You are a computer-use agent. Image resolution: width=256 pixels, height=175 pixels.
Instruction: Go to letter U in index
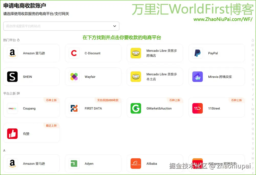[253, 149]
